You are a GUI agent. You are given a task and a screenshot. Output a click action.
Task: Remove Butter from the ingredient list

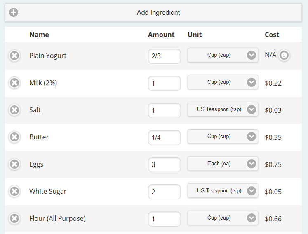14,137
